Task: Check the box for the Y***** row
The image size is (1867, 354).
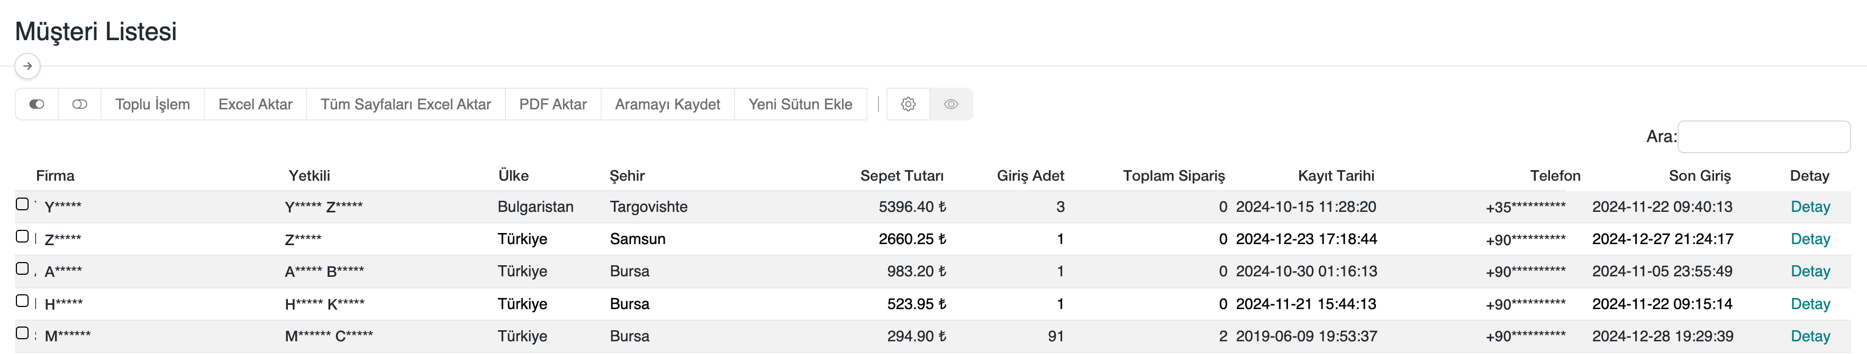Action: pos(22,204)
